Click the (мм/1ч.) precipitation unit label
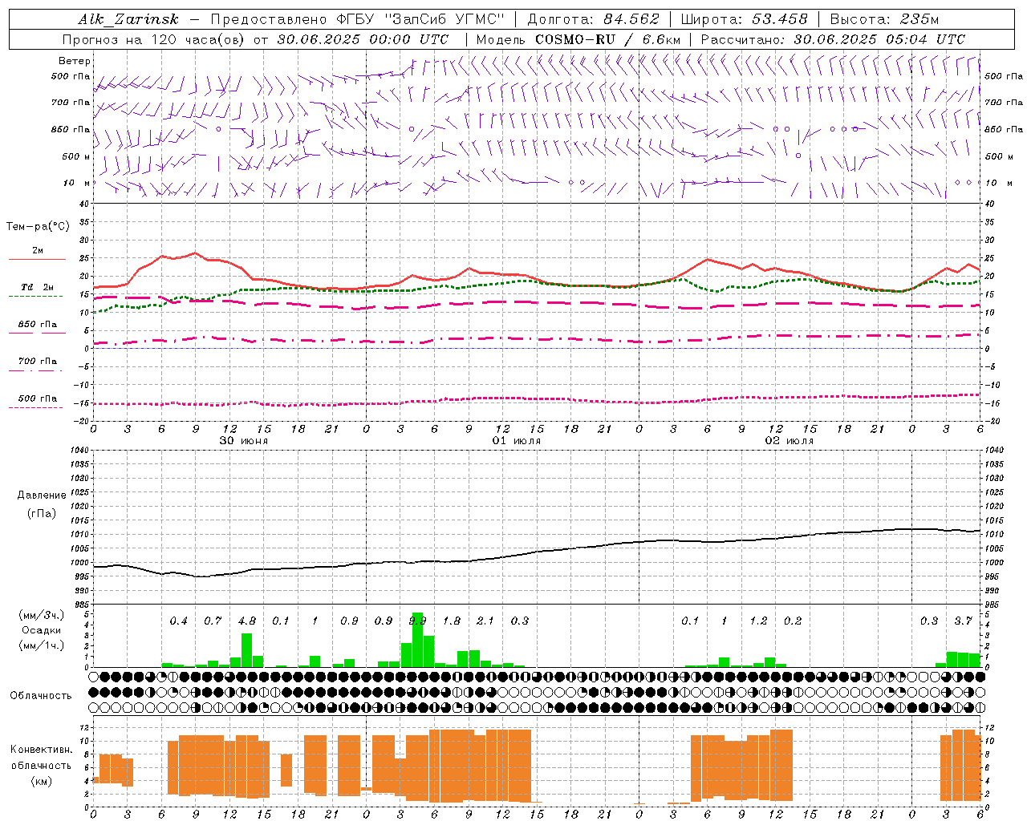The image size is (1027, 821). coord(41,645)
